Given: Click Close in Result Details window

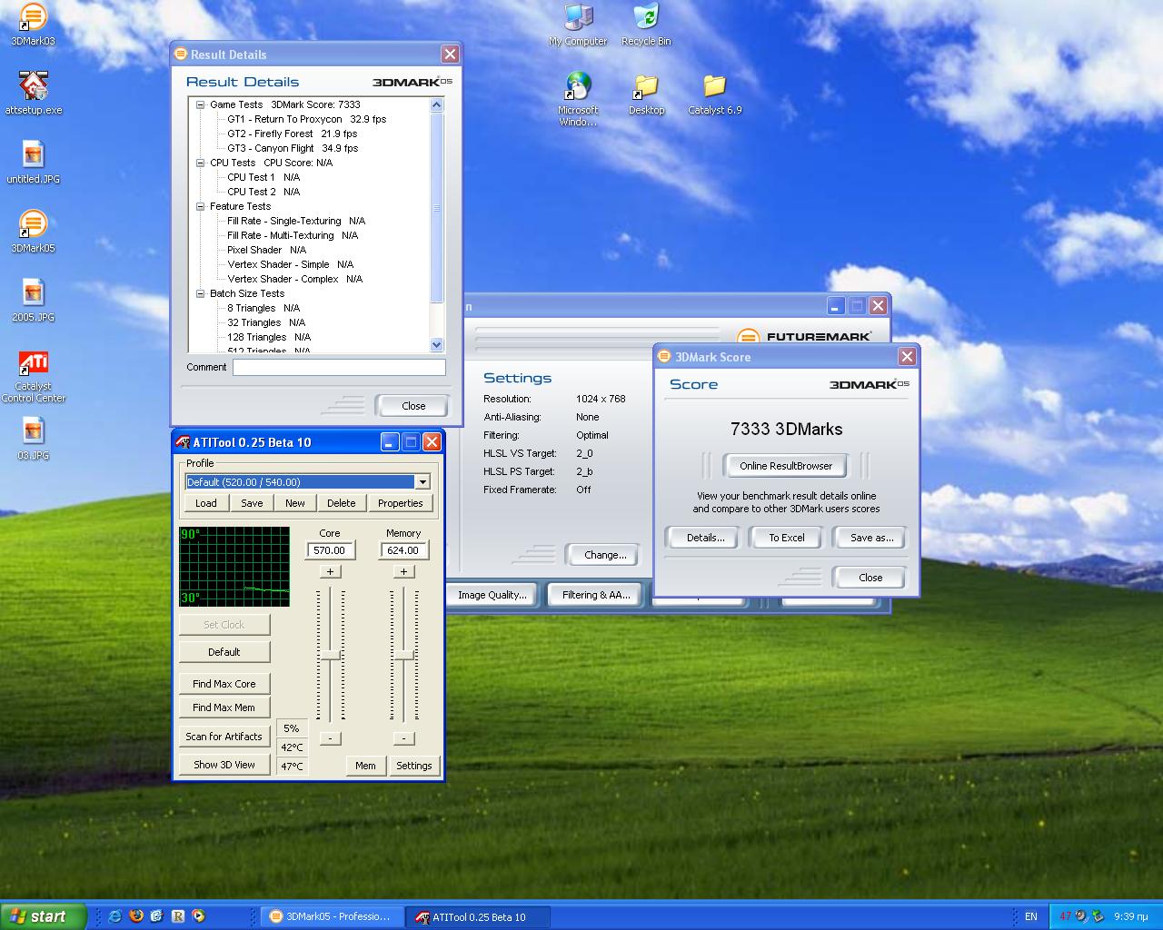Looking at the screenshot, I should pyautogui.click(x=413, y=406).
